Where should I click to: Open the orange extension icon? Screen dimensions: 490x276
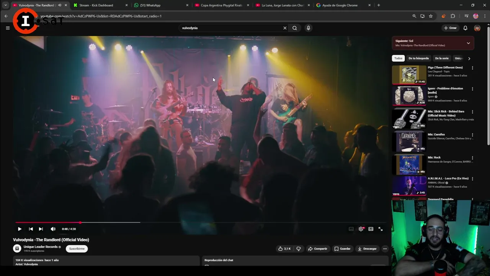[x=444, y=16]
